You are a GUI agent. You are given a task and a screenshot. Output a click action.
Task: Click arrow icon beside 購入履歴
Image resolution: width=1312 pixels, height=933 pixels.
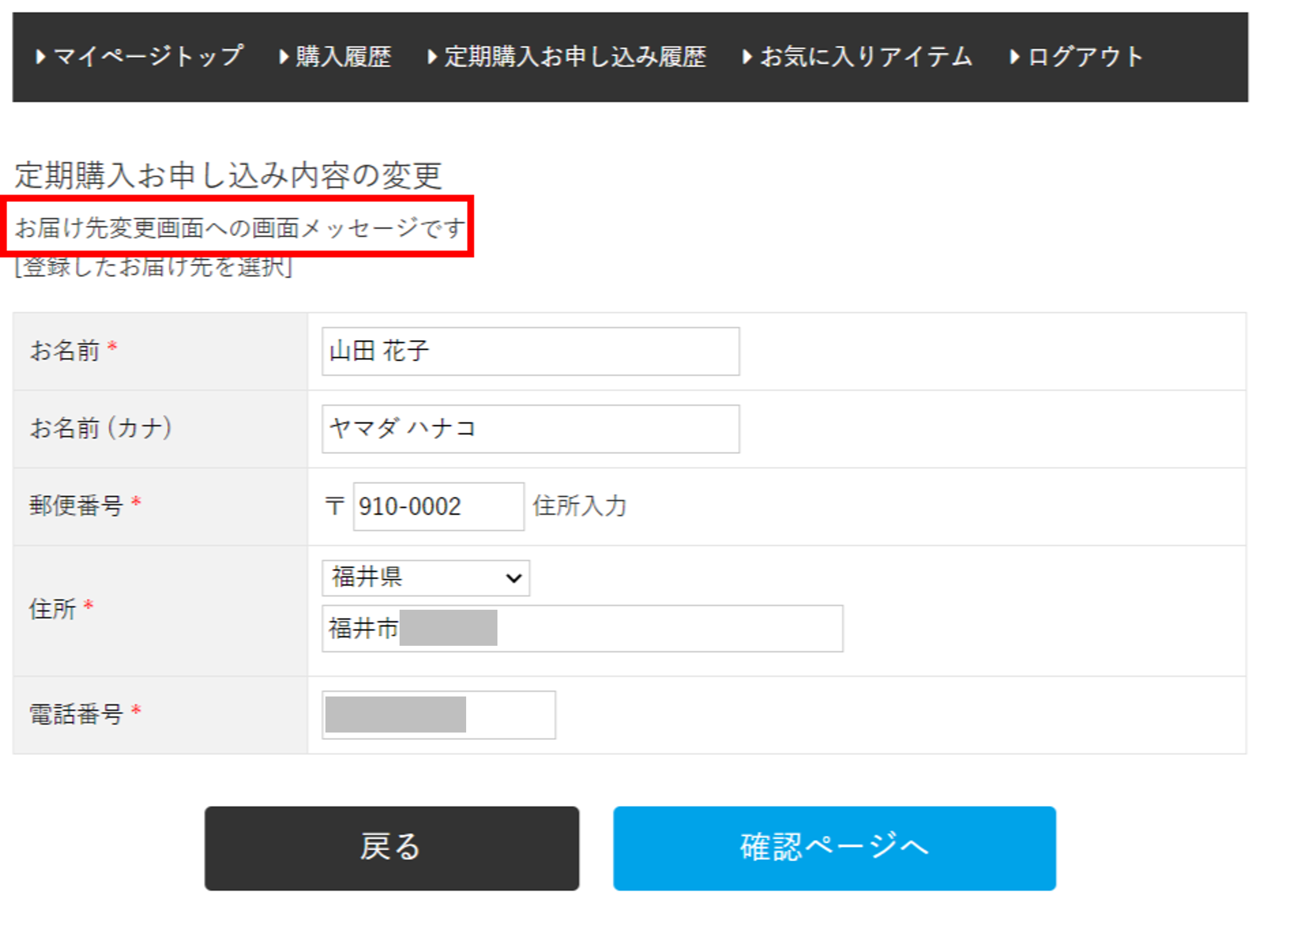[x=283, y=57]
